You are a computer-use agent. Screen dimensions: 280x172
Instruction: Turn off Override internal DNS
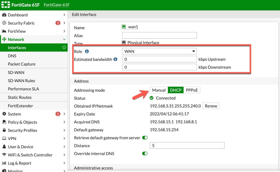pyautogui.click(x=145, y=154)
